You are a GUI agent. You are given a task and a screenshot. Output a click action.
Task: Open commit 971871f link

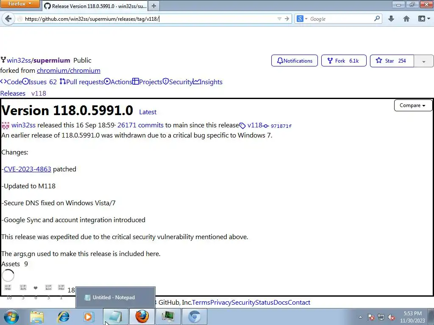coord(277,126)
